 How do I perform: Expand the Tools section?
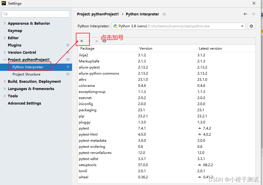pos(5,96)
